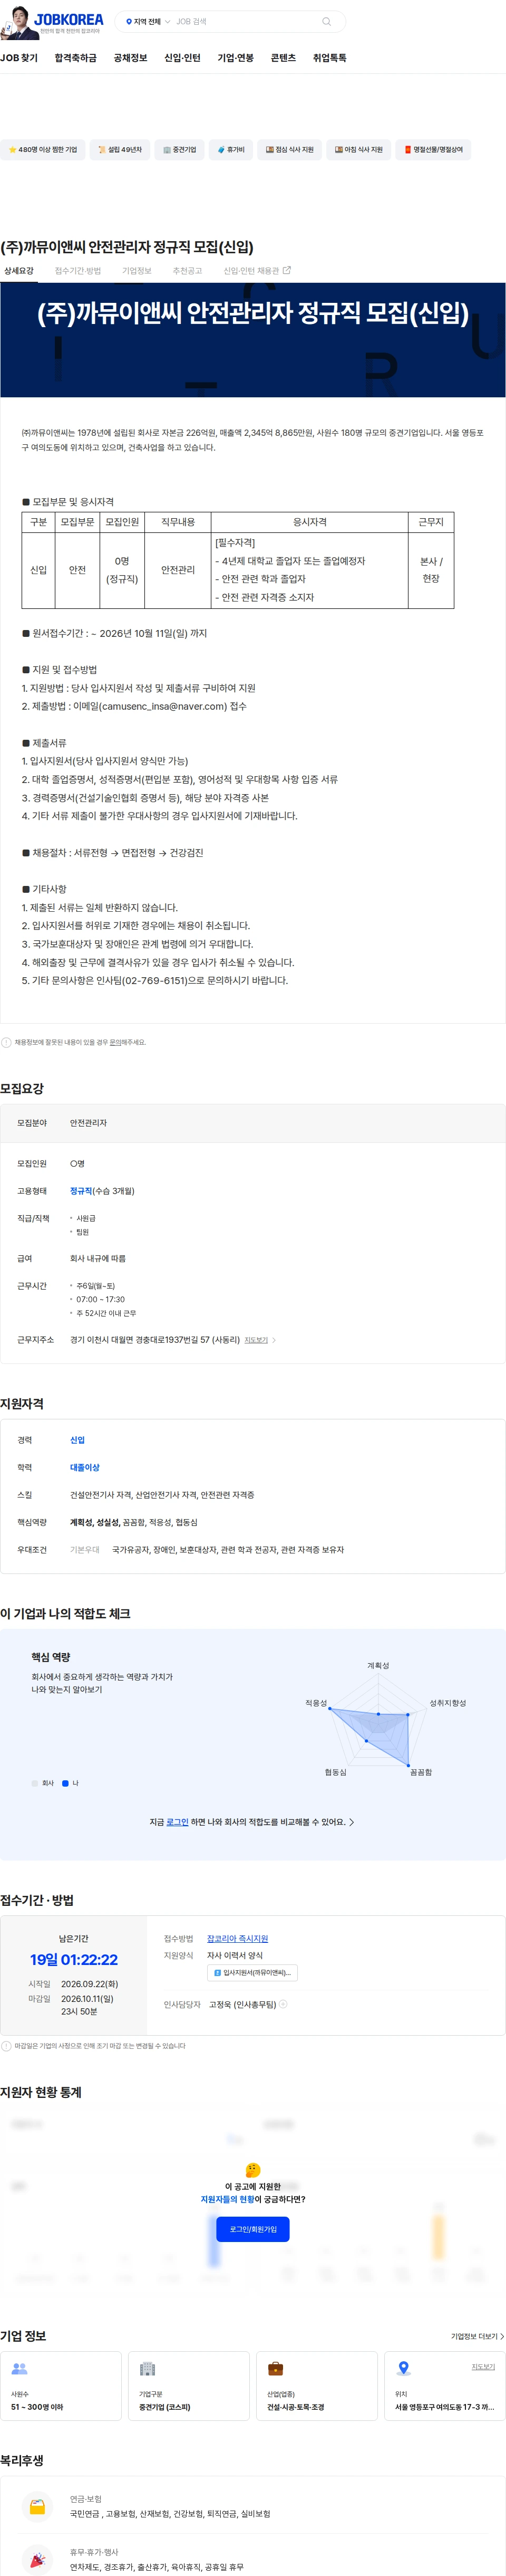Click the arrow after 적합도 비교 text
The height and width of the screenshot is (2576, 506).
tap(352, 1822)
